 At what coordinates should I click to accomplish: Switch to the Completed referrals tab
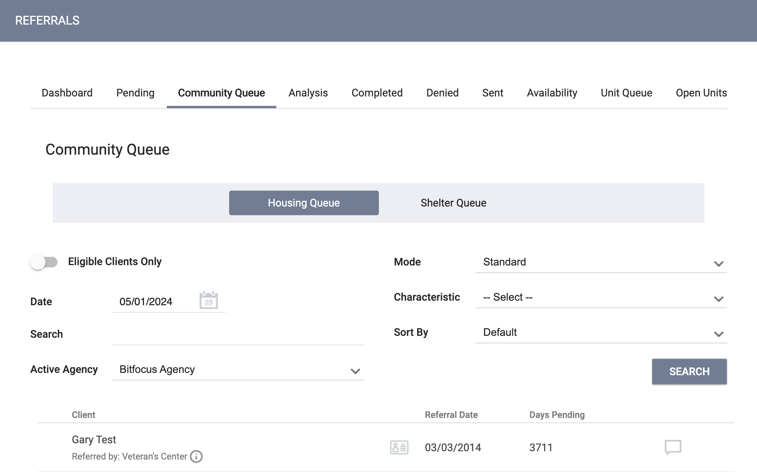[x=377, y=93]
